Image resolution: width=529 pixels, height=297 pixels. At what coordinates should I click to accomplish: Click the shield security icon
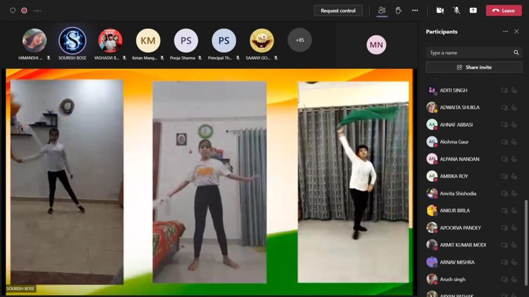pos(13,10)
